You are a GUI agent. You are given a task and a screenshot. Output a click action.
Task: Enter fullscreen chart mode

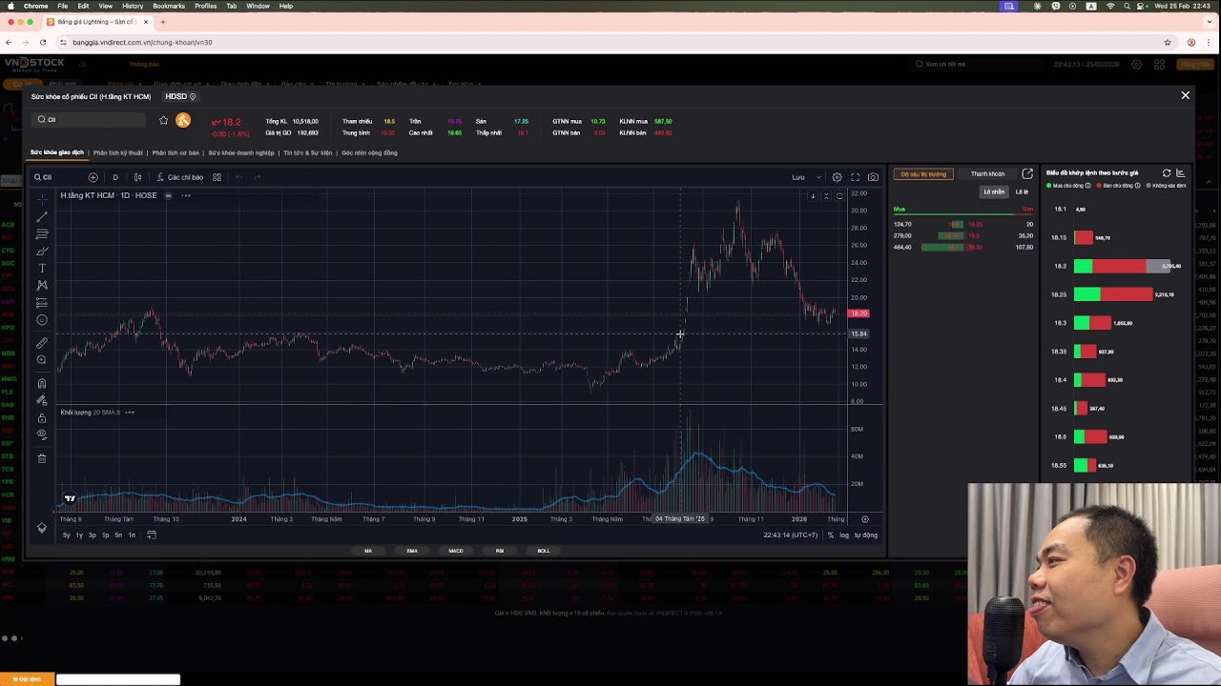[x=855, y=177]
